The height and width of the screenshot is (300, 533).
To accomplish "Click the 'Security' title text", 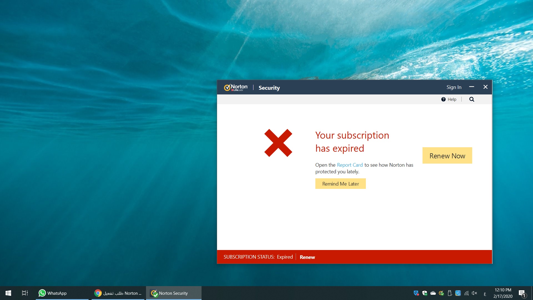I will coord(269,88).
